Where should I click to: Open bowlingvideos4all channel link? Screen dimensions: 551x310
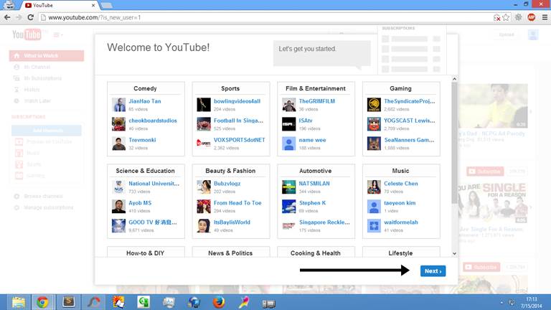click(237, 101)
